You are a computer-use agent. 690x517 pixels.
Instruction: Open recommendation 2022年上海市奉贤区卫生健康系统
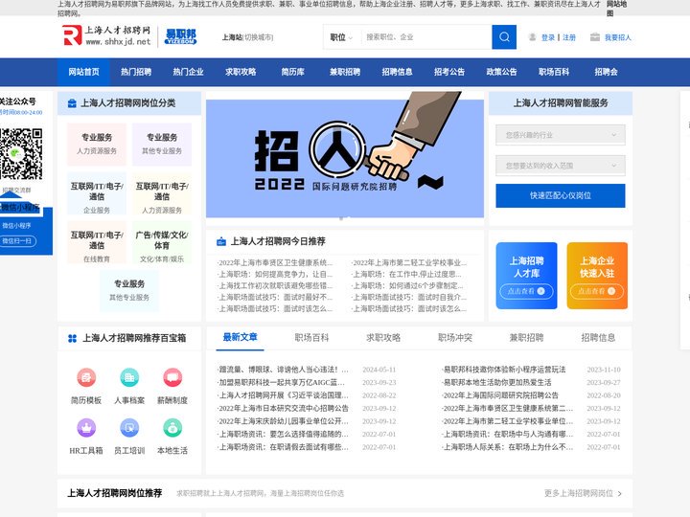tap(275, 262)
